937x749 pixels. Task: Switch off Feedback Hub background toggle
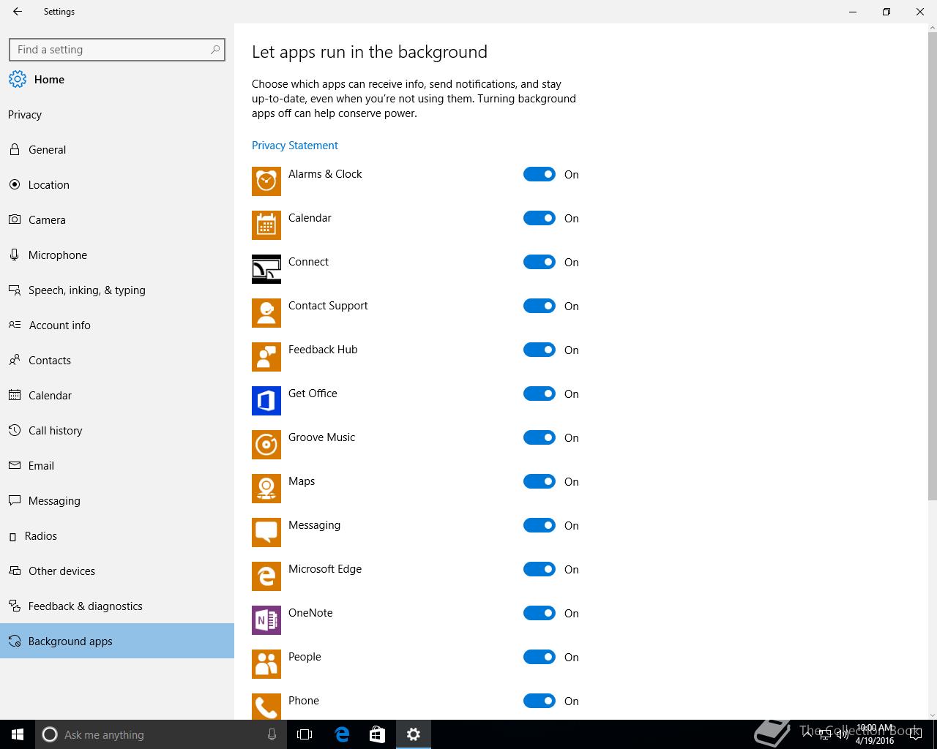point(540,350)
